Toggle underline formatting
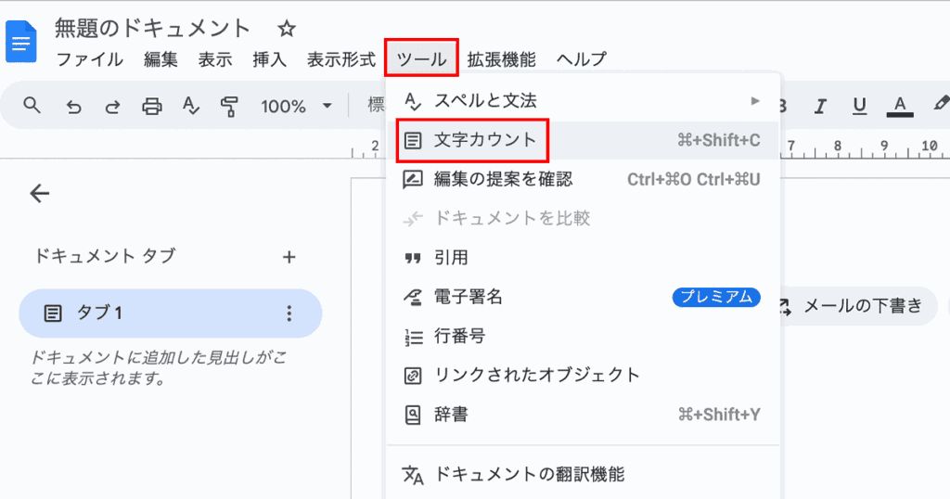Viewport: 950px width, 499px height. (x=859, y=106)
